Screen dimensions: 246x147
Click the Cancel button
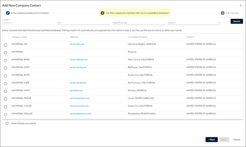[237, 139]
